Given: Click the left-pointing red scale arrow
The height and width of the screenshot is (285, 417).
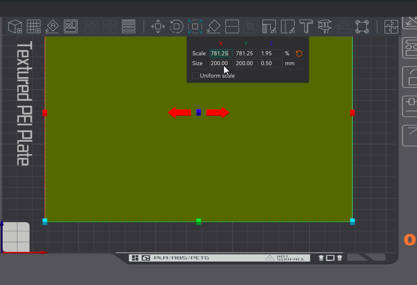Looking at the screenshot, I should [x=179, y=112].
